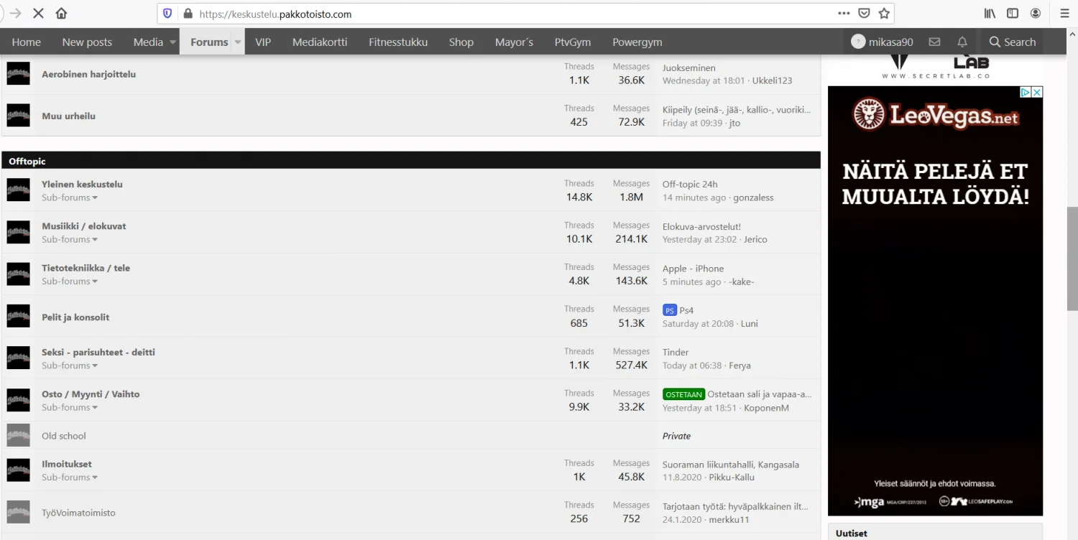Open the Firefox library icon
Viewport: 1078px width, 540px height.
point(990,14)
